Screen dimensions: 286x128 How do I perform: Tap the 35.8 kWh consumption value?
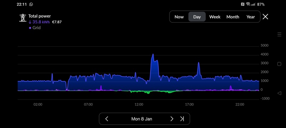click(x=39, y=22)
